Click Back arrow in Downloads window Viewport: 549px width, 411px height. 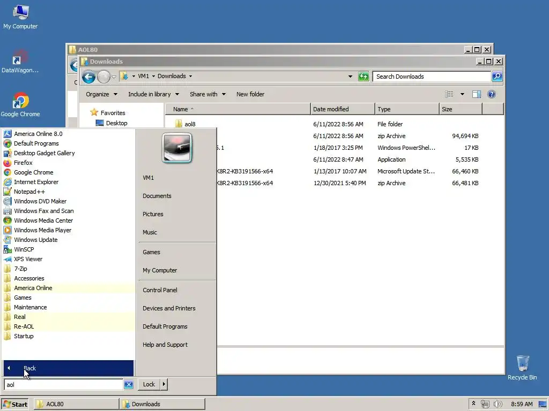(x=88, y=77)
